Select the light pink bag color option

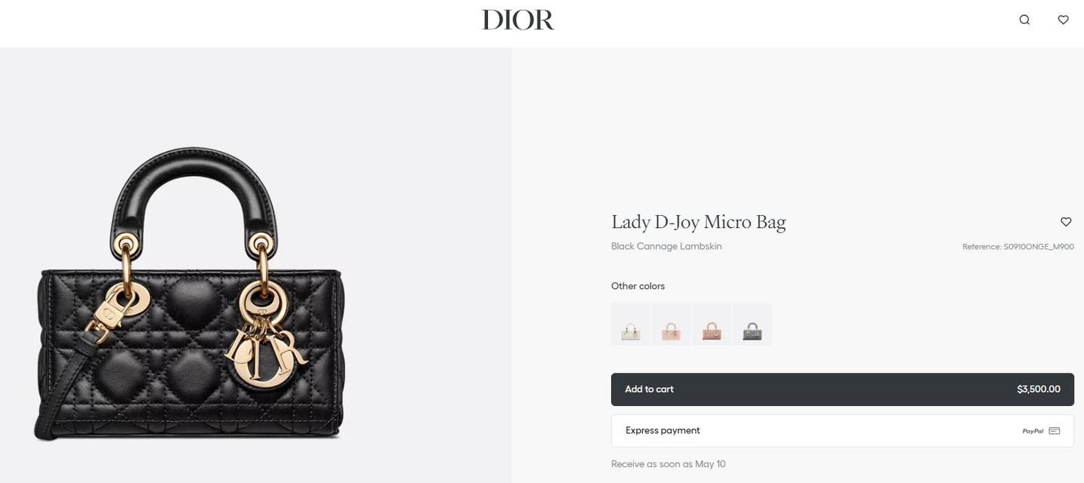click(672, 325)
